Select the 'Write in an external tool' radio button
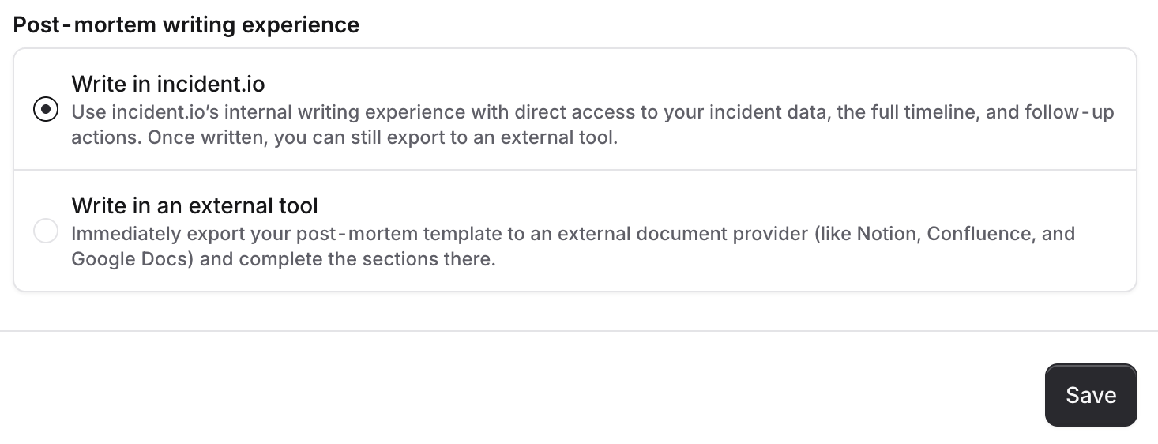Image resolution: width=1158 pixels, height=444 pixels. 46,231
